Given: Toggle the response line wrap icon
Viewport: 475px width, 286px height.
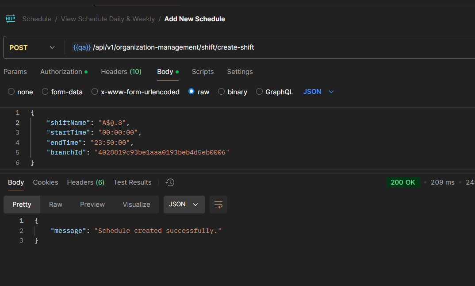Looking at the screenshot, I should (x=218, y=205).
